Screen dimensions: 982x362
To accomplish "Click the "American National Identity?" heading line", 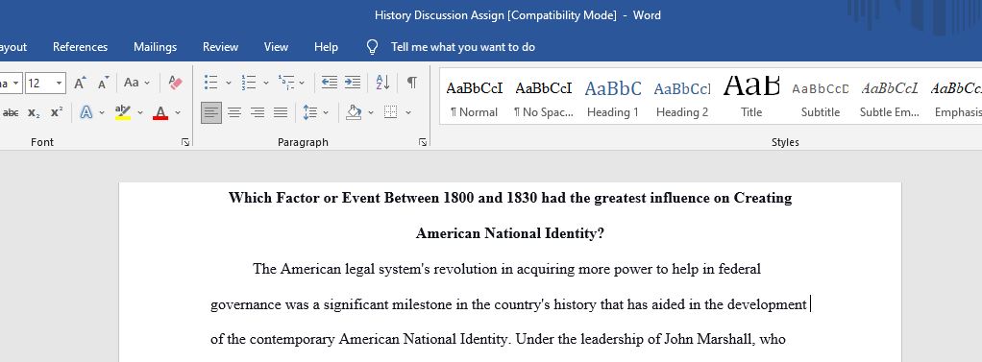I will click(510, 233).
